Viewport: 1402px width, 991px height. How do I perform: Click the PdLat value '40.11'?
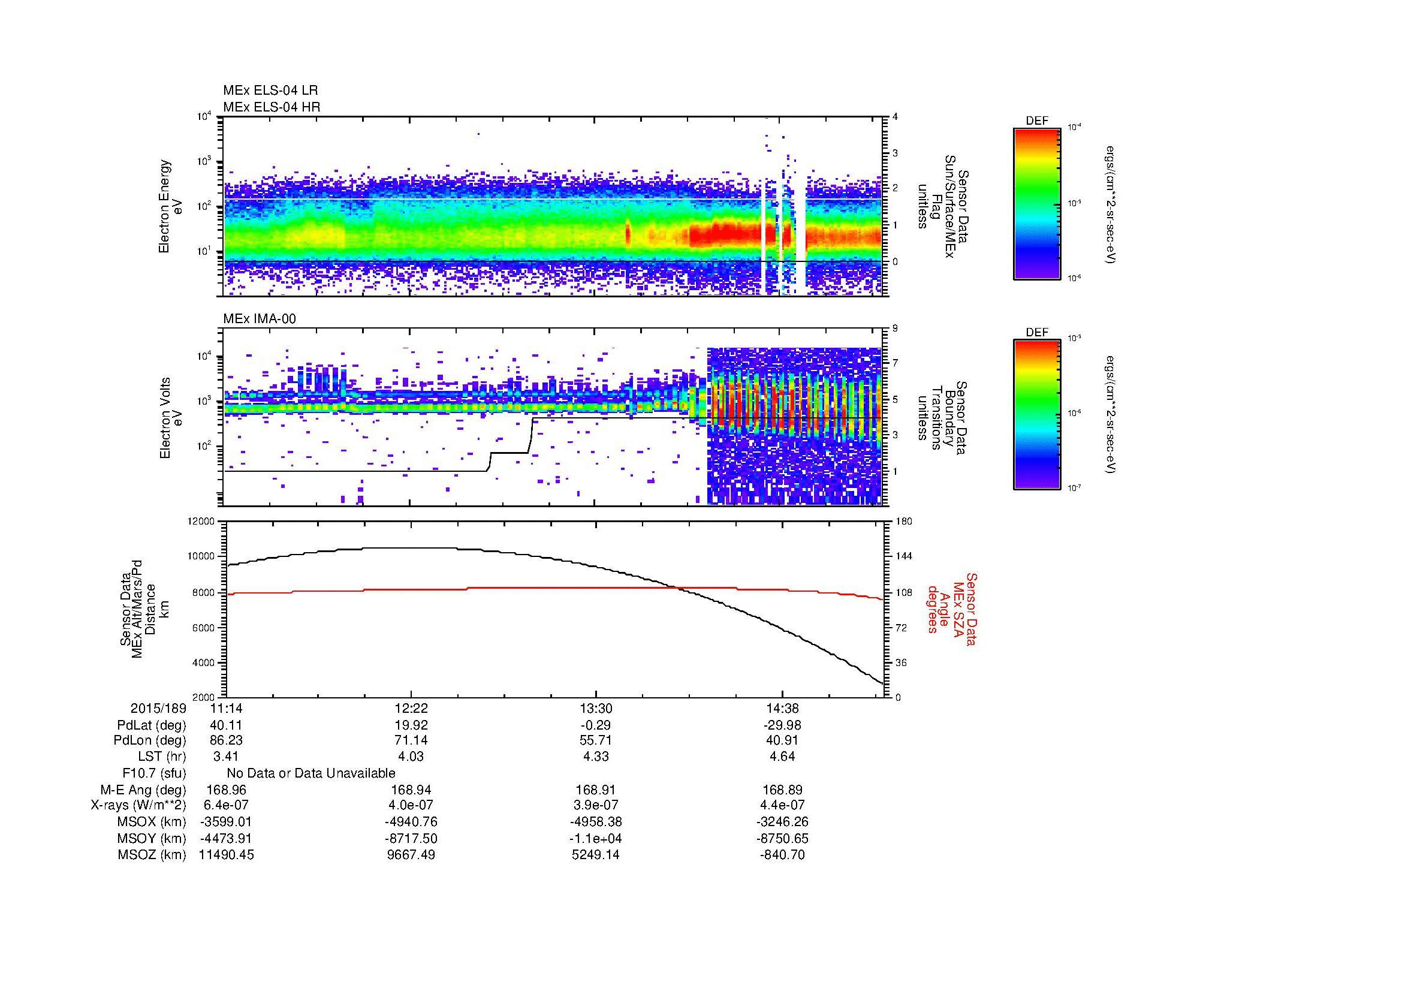tap(226, 725)
